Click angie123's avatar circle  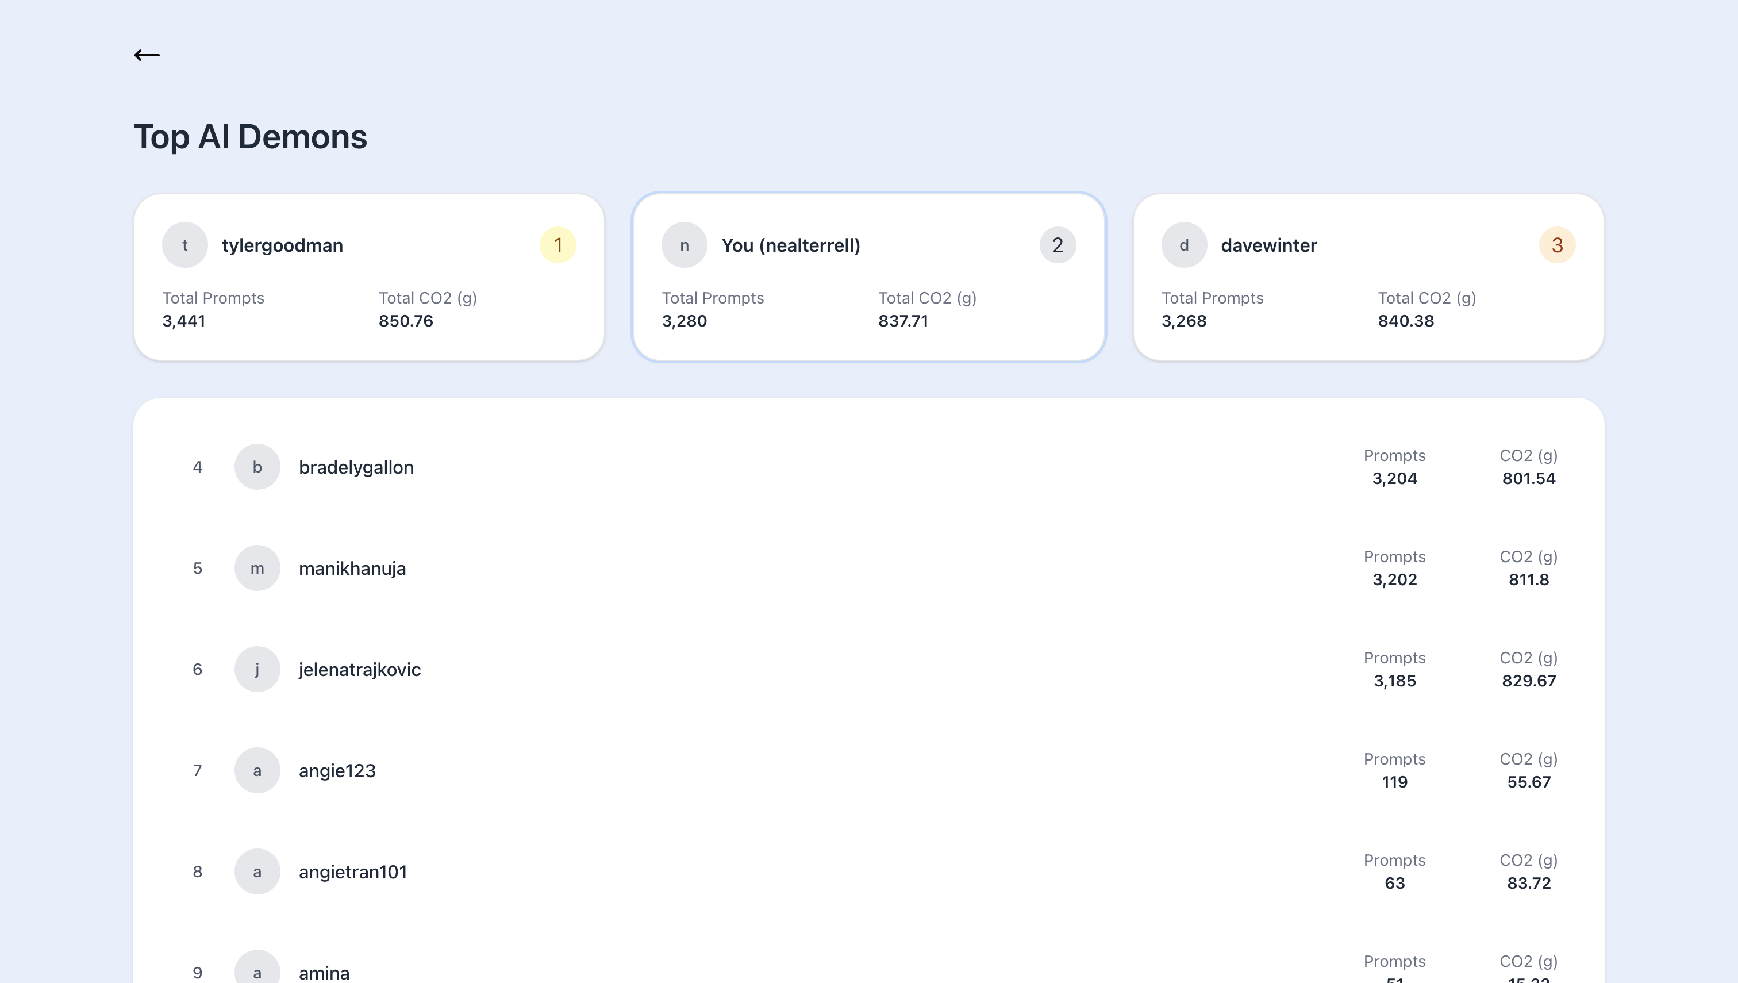click(x=257, y=771)
